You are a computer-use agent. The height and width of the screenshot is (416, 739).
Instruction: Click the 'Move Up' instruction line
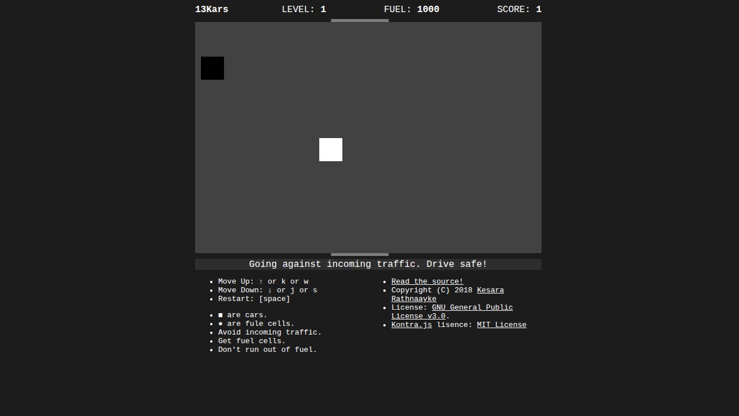click(263, 281)
